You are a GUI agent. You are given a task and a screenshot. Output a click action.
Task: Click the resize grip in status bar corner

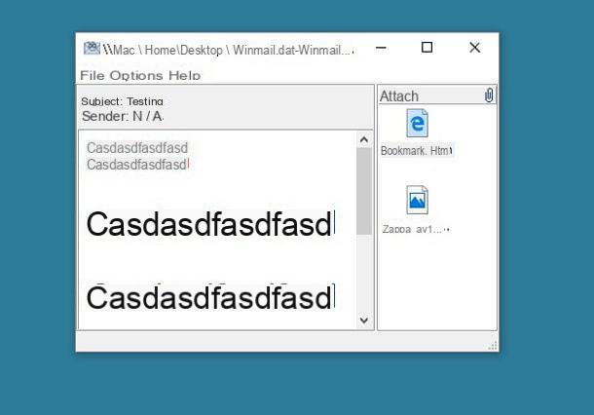pos(493,345)
